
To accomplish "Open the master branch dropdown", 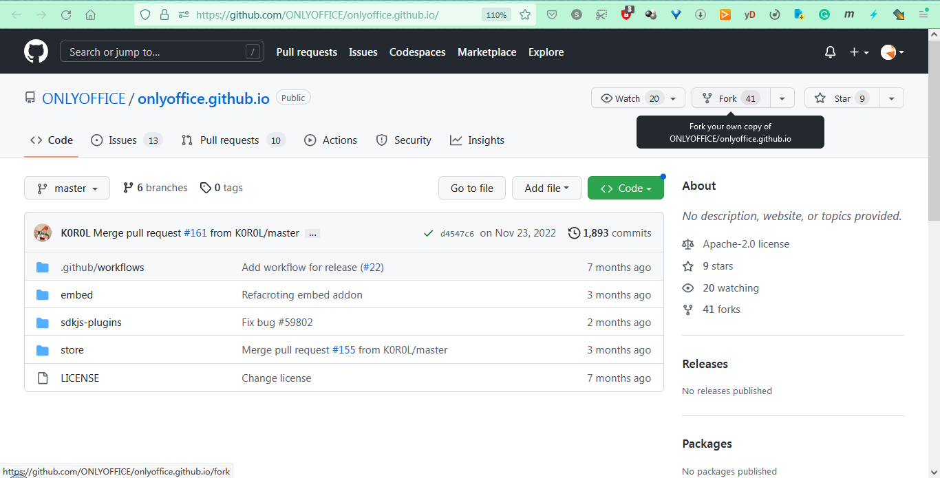I will pos(67,188).
